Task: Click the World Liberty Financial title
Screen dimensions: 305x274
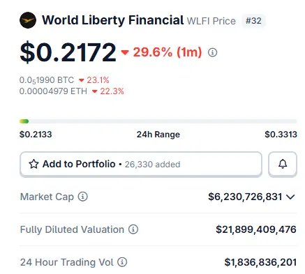Action: coord(113,20)
